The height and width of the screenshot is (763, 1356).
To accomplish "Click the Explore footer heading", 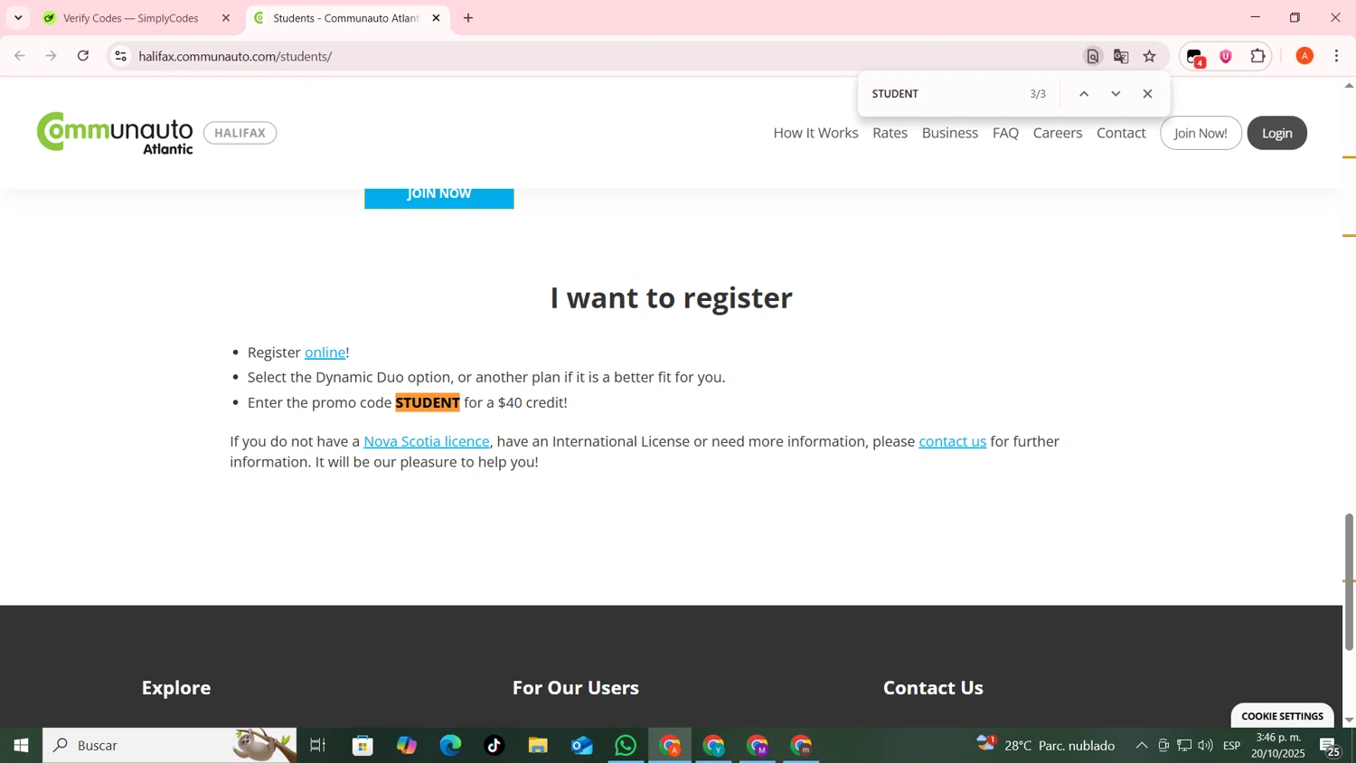I will click(176, 688).
